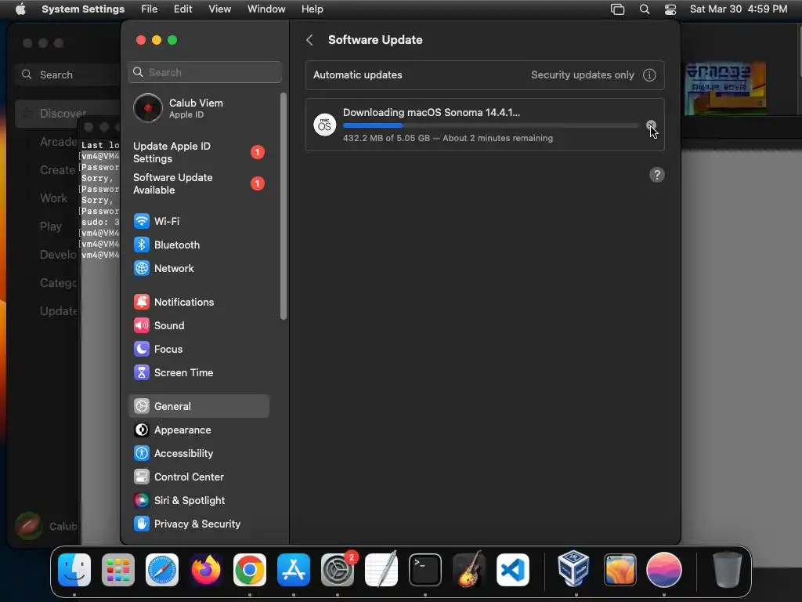
Task: Open Sound settings
Action: [x=199, y=325]
